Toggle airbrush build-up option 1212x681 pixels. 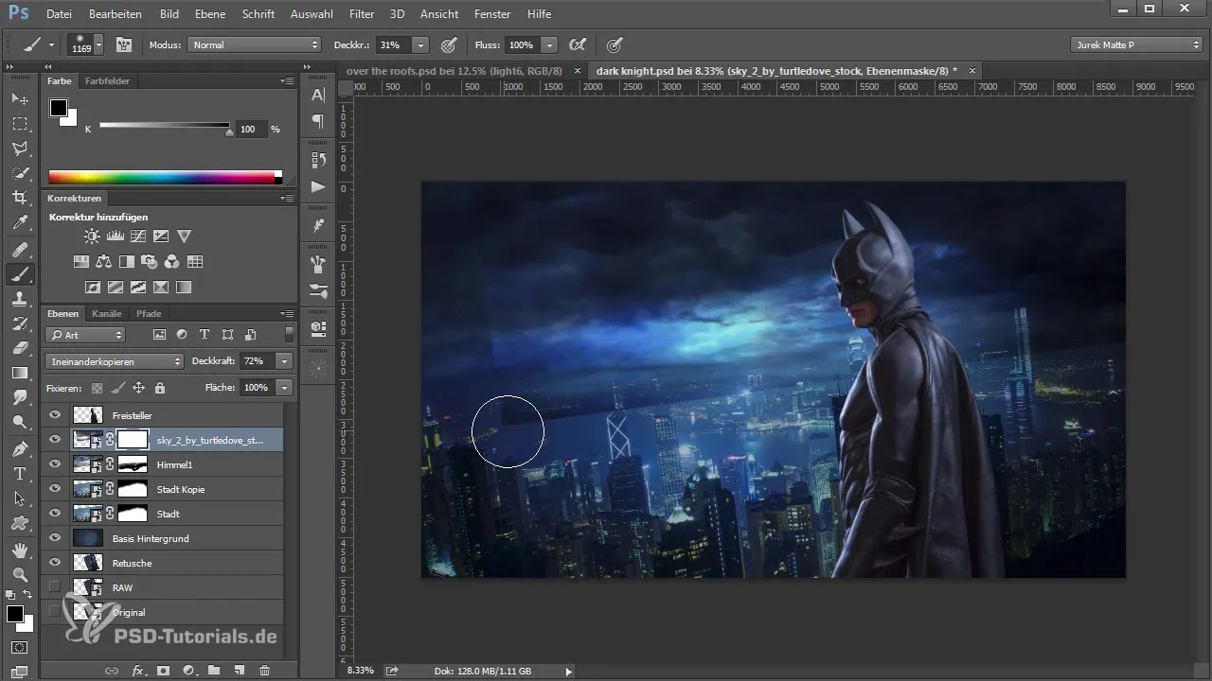tap(577, 44)
